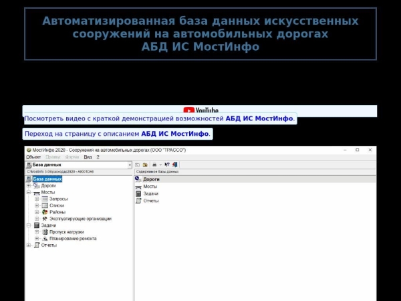Click the База данных tree root icon
The width and height of the screenshot is (401, 301).
(x=29, y=179)
